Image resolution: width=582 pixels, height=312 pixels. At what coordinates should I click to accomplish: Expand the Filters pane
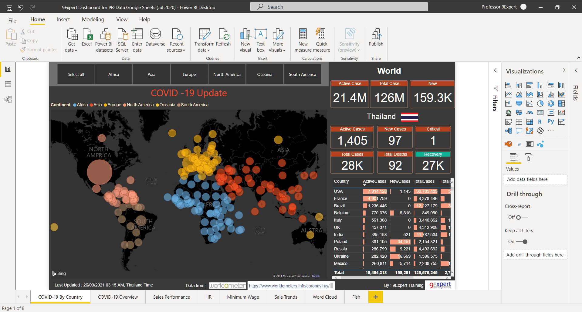495,70
